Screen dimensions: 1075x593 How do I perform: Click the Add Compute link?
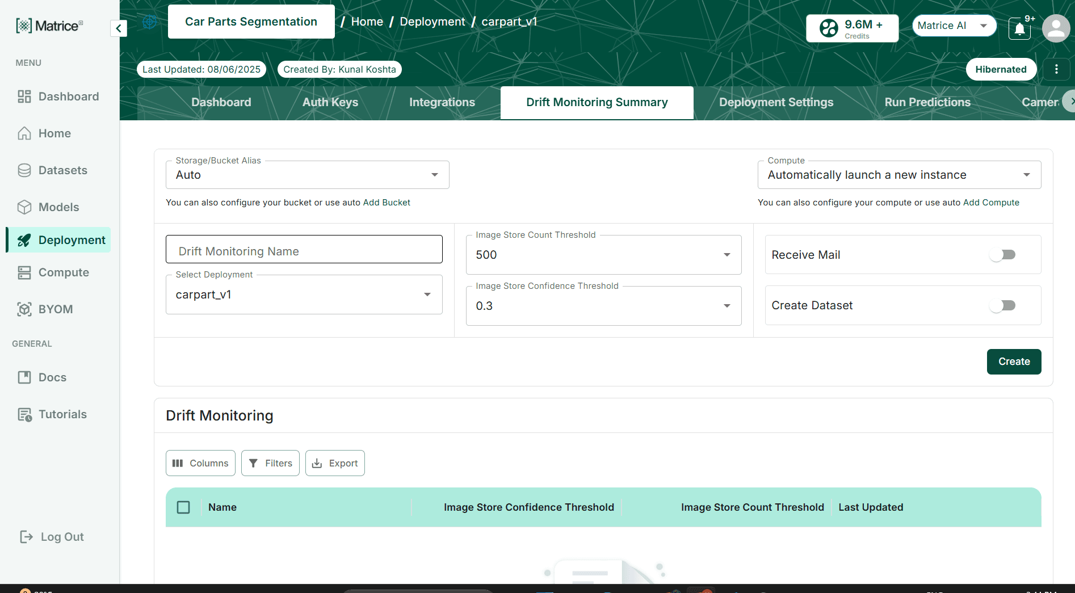991,203
